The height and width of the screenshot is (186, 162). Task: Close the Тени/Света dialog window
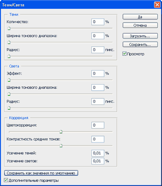point(157,5)
